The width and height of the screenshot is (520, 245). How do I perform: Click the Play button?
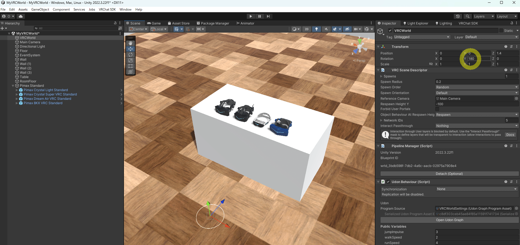(251, 16)
